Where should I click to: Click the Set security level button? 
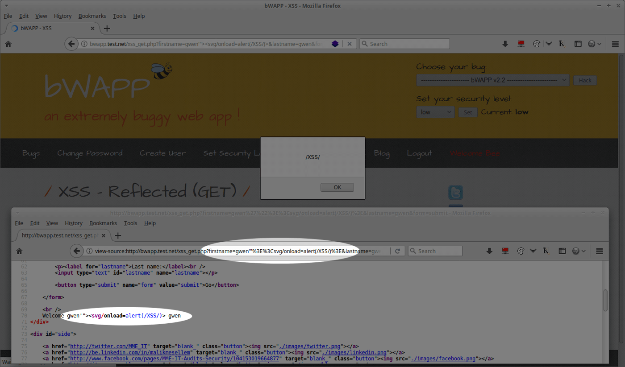pyautogui.click(x=468, y=112)
